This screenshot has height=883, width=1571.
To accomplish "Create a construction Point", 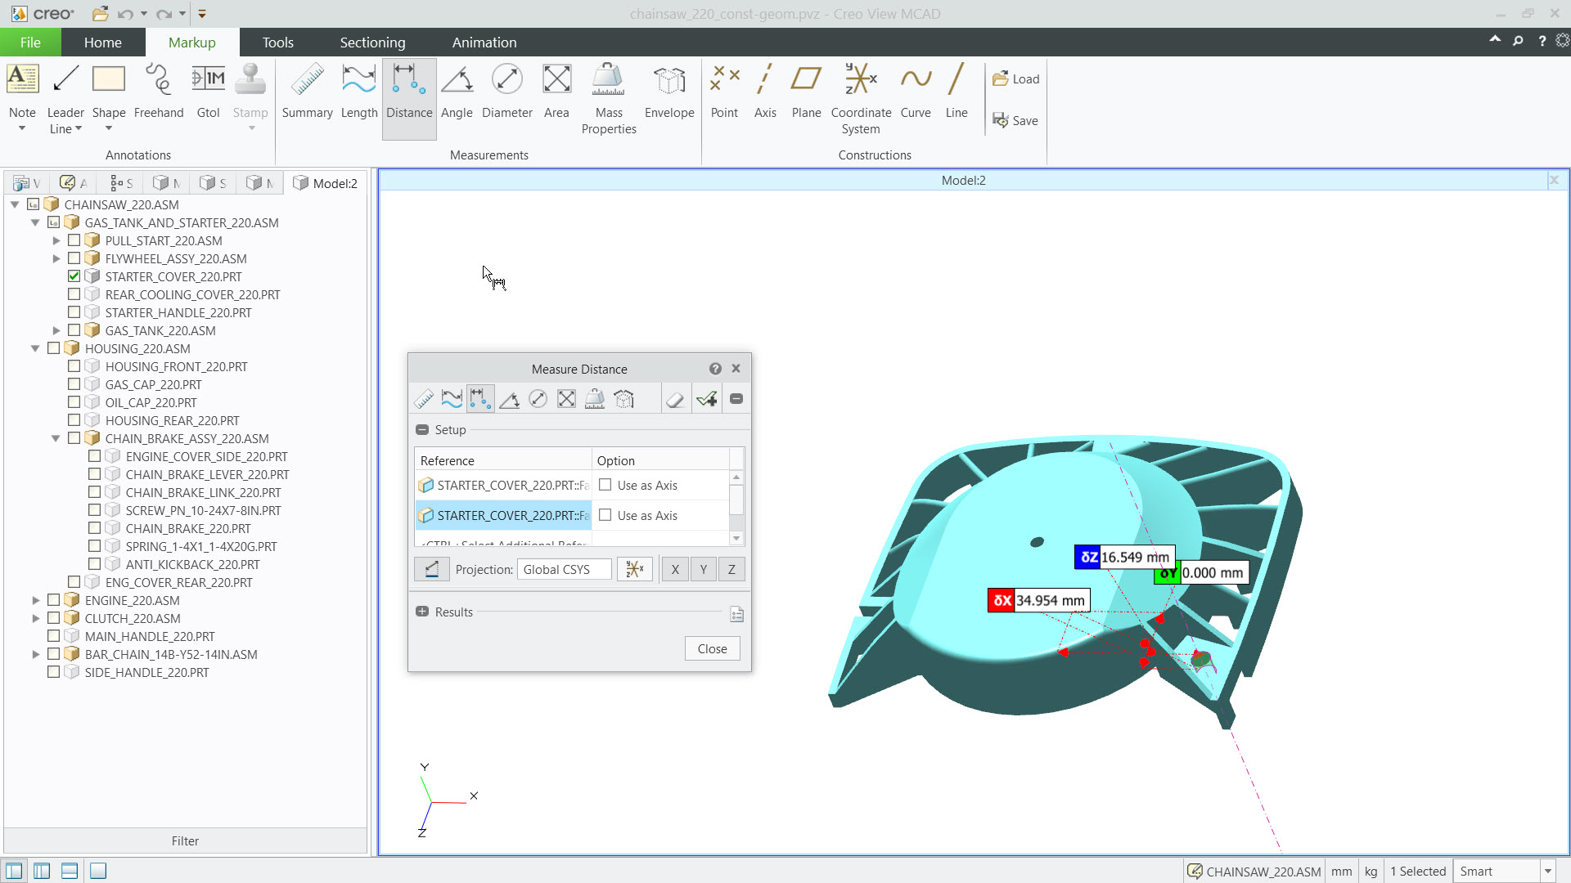I will pyautogui.click(x=724, y=92).
